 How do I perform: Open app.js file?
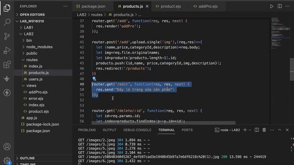click(43, 118)
